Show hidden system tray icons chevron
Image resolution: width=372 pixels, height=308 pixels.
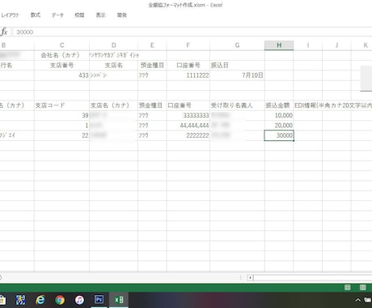click(x=357, y=300)
